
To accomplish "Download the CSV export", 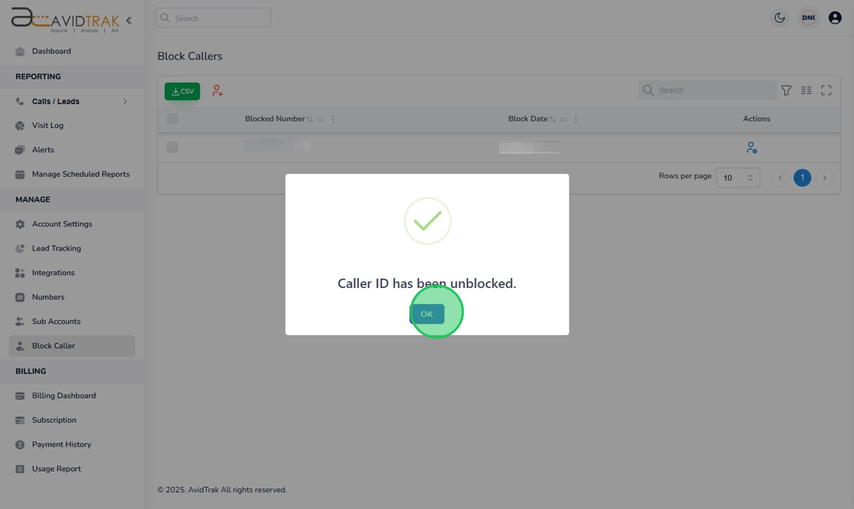I will [182, 91].
